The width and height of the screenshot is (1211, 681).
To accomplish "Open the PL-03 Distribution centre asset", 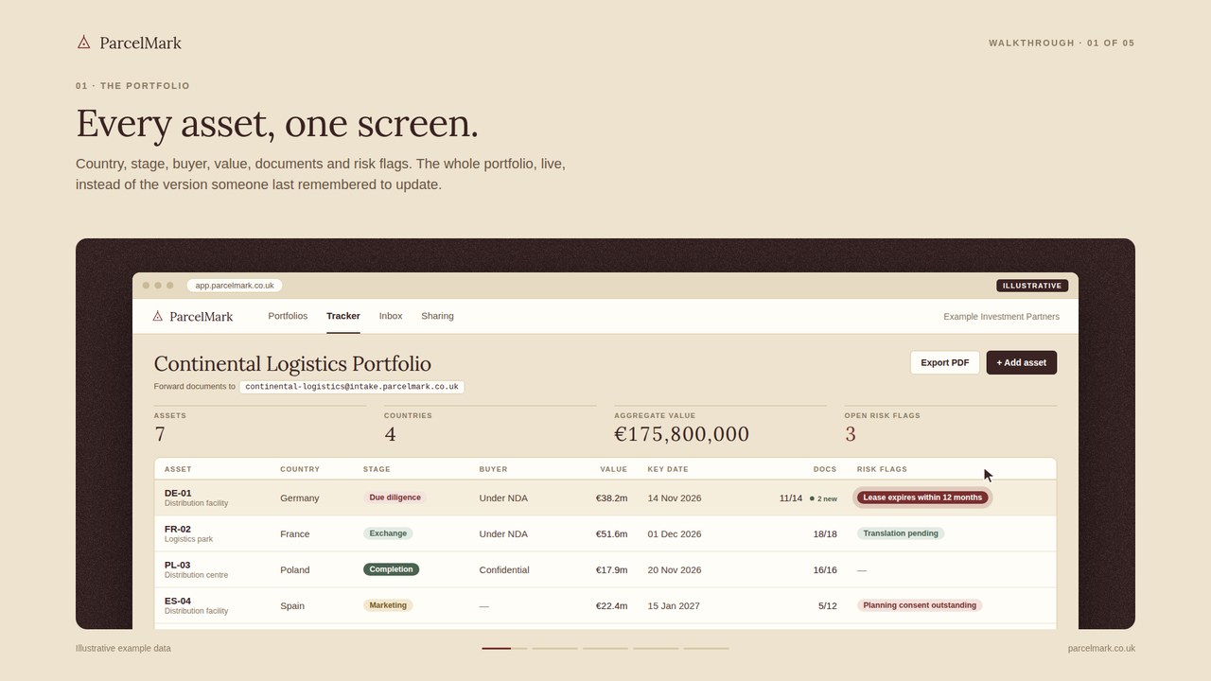I will [x=605, y=569].
